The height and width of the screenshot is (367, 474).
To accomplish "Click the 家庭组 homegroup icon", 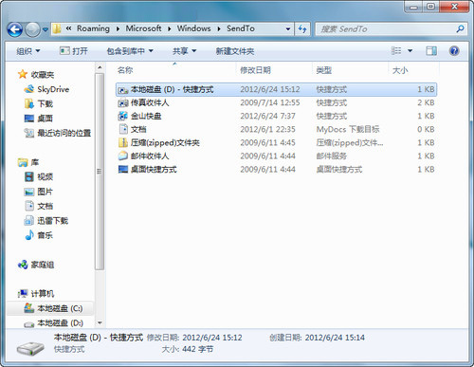I will pos(23,265).
